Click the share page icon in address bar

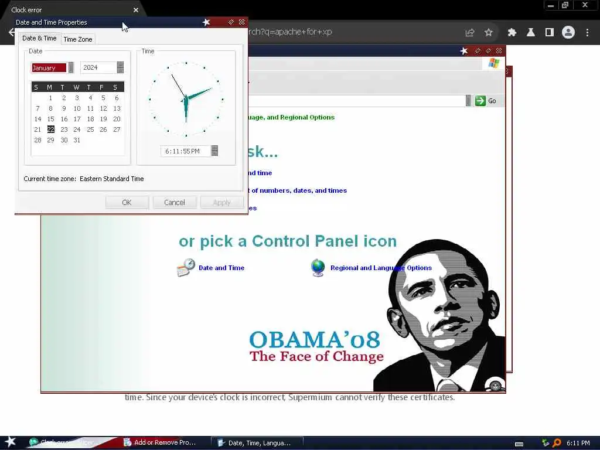point(469,33)
